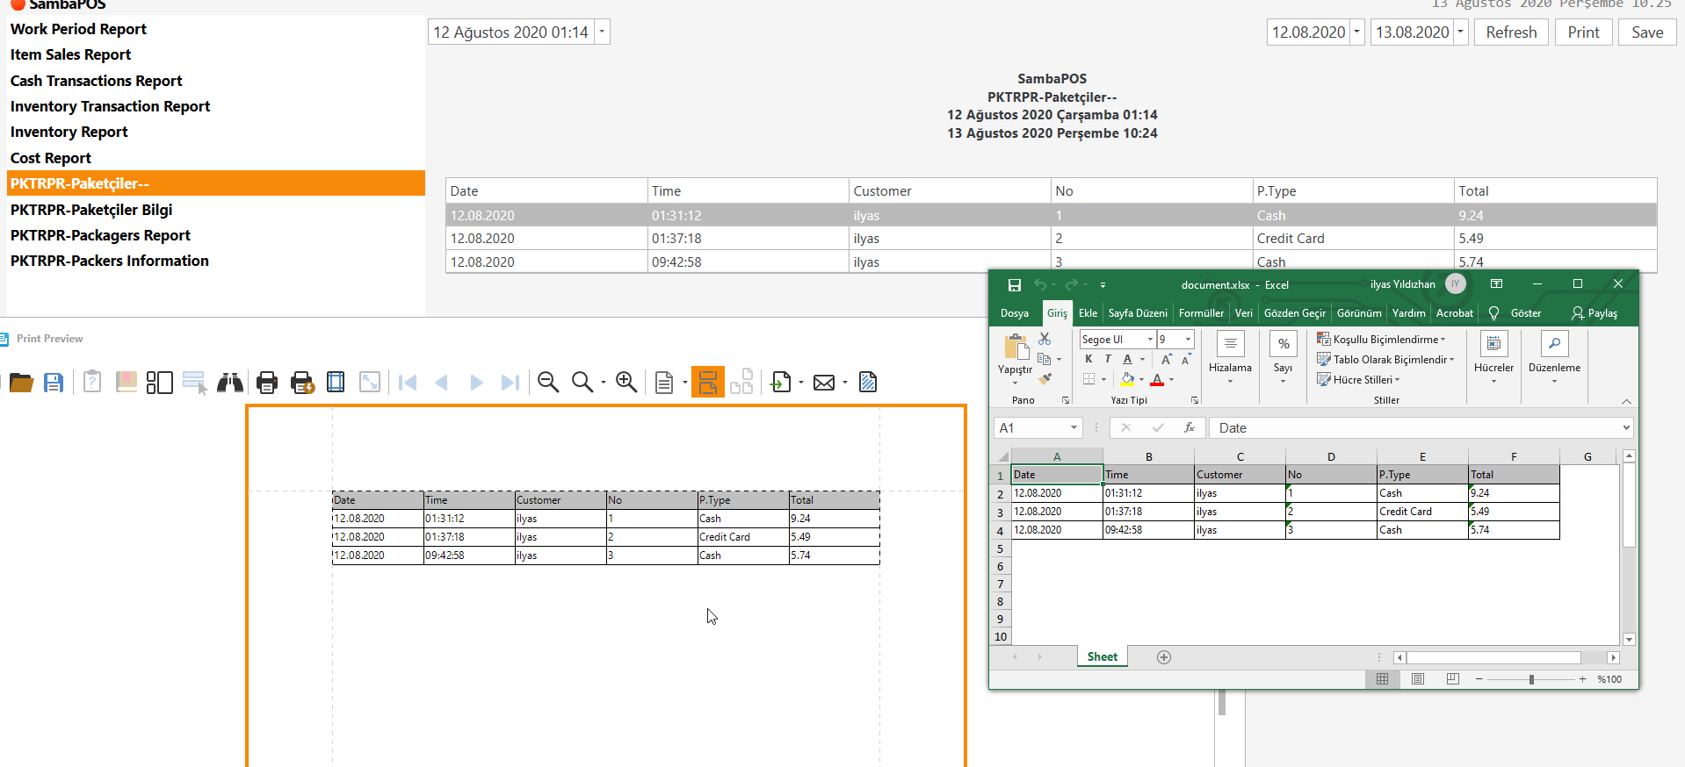Open Page Setup icon in the preview toolbar
The width and height of the screenshot is (1685, 767).
pyautogui.click(x=336, y=383)
